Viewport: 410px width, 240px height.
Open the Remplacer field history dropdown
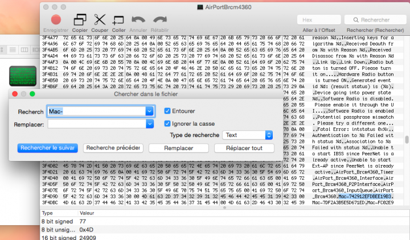(150, 124)
